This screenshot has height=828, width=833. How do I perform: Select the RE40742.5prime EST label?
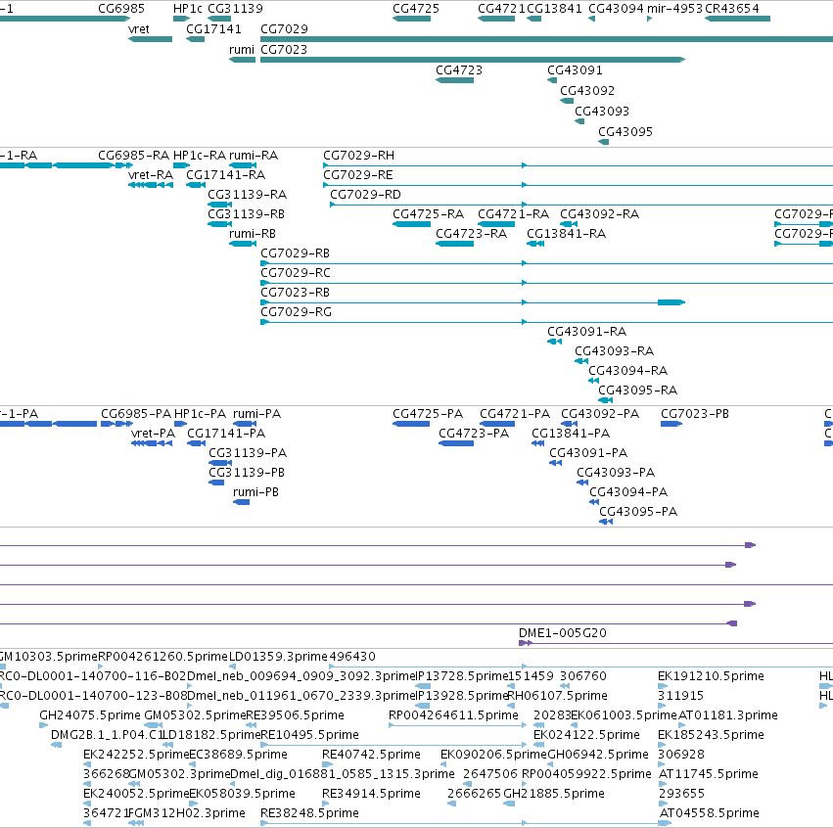[371, 756]
